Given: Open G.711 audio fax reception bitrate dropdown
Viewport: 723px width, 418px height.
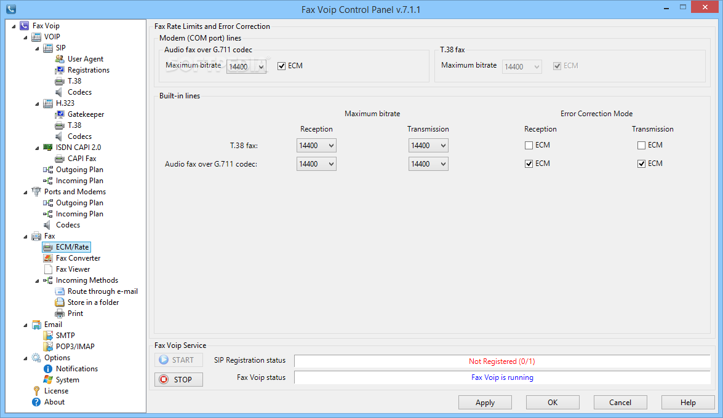Looking at the screenshot, I should coord(316,164).
